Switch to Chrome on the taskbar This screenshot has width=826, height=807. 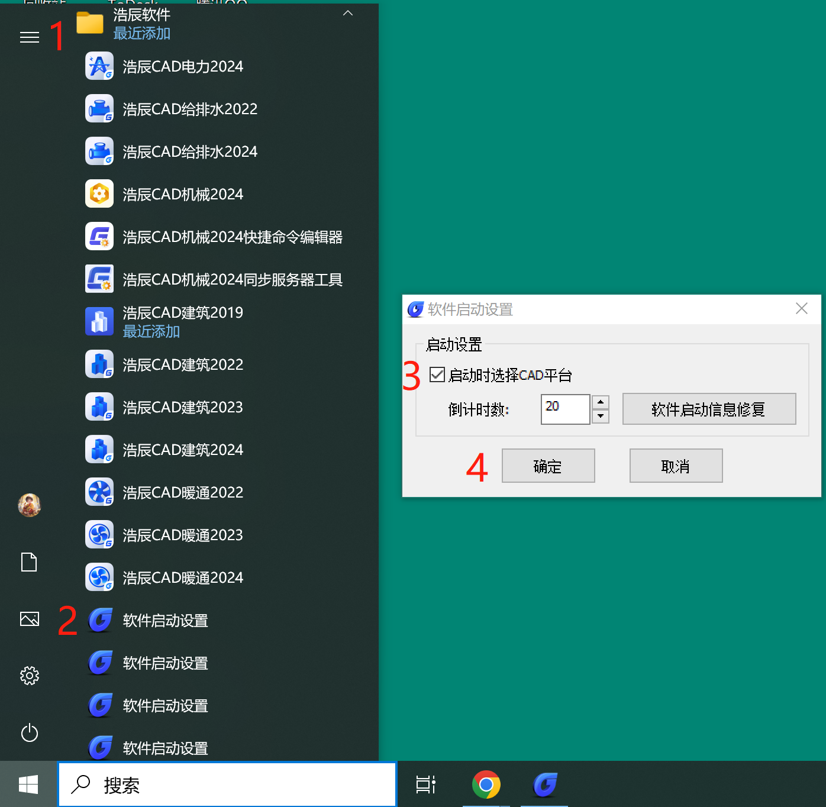click(x=486, y=785)
